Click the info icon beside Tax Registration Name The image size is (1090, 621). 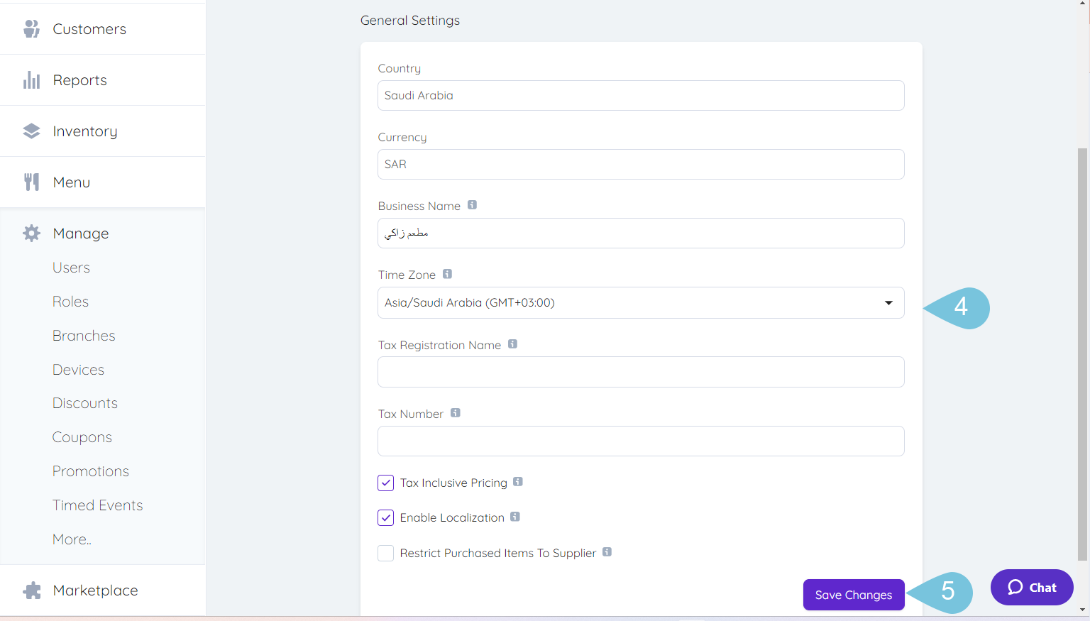point(512,344)
